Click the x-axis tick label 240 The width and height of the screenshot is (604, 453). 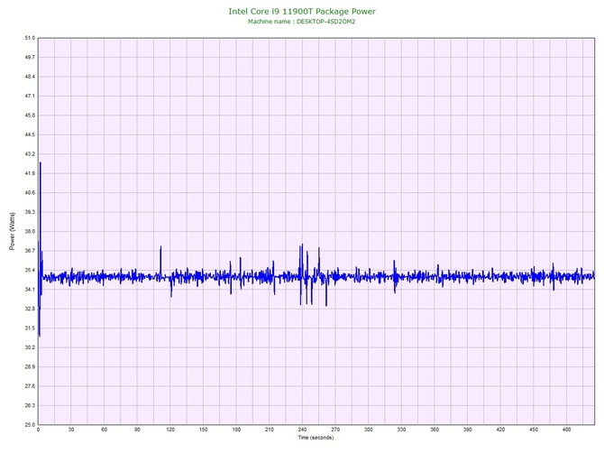pos(302,430)
